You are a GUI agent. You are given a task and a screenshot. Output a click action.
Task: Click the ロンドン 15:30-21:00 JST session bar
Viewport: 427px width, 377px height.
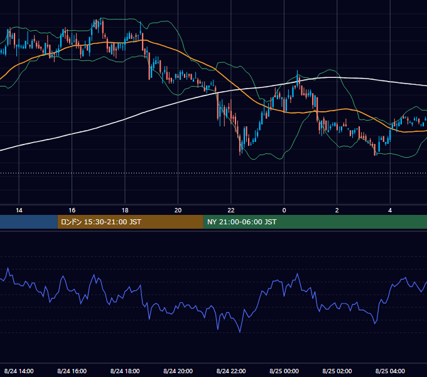130,222
